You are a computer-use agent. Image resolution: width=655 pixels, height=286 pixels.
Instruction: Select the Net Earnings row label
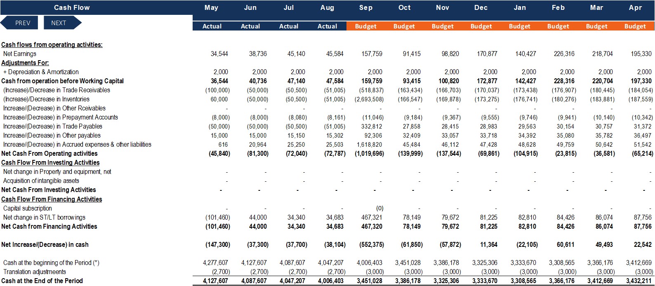20,54
